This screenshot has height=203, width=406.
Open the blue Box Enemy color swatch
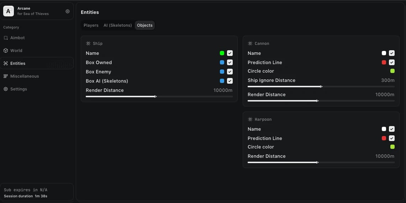(222, 72)
